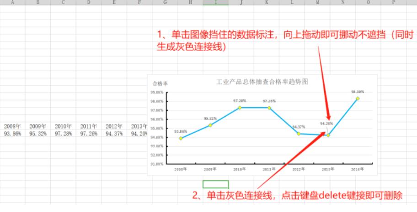Select the highlighted column I header
Image resolution: width=417 pixels, height=212 pixels.
point(216,2)
